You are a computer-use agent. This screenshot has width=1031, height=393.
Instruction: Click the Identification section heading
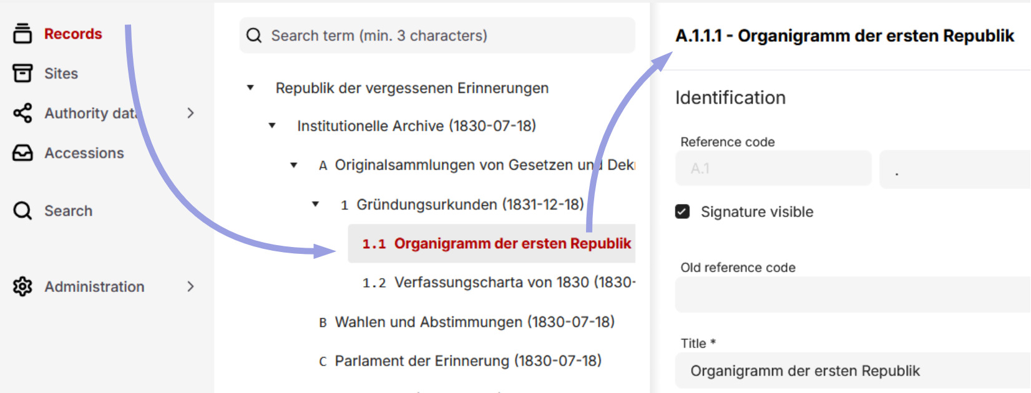click(x=730, y=98)
